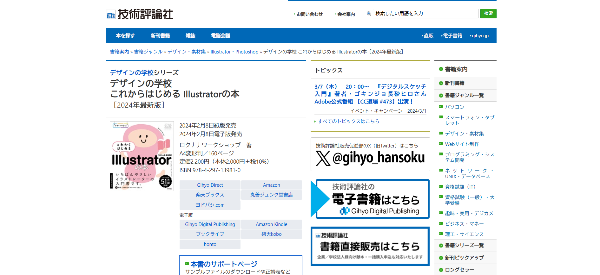Open the 電子書籍 link in blue bar
Viewport: 600px width, 275px height.
pyautogui.click(x=452, y=36)
